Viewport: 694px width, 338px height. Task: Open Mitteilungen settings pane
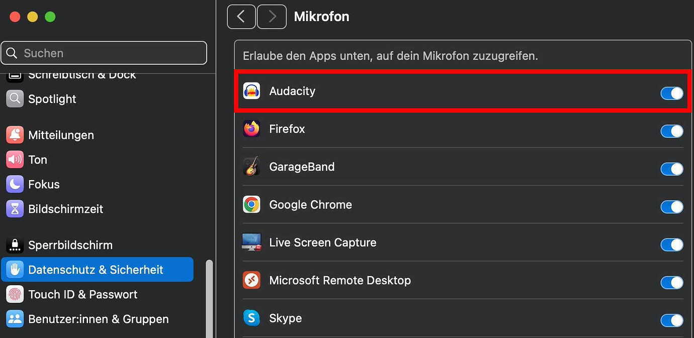click(x=97, y=135)
